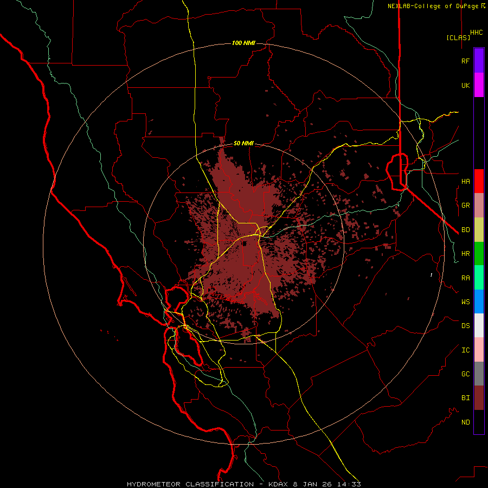Click the green HR color swatch
The height and width of the screenshot is (488, 488).
(x=479, y=254)
